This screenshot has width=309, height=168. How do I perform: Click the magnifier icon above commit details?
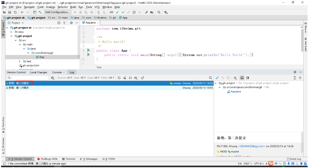[x=211, y=78]
